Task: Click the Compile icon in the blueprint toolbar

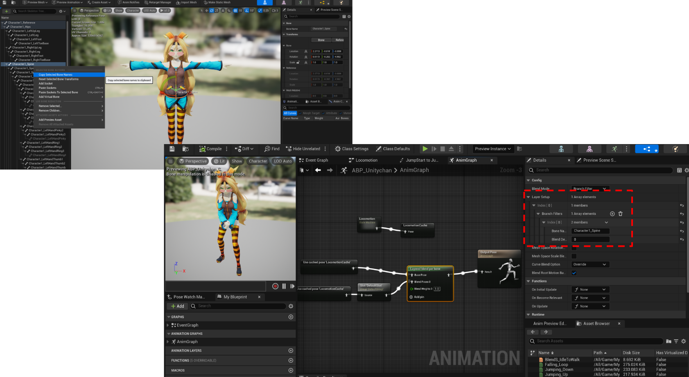Action: pos(202,149)
